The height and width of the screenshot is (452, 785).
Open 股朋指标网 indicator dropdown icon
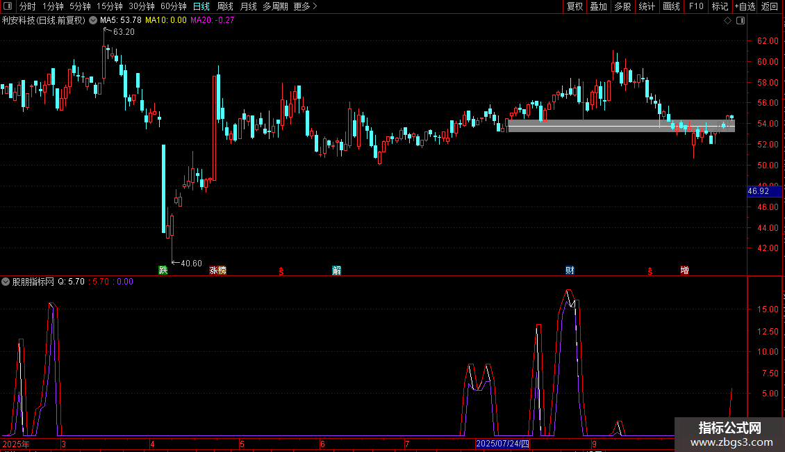tap(6, 282)
